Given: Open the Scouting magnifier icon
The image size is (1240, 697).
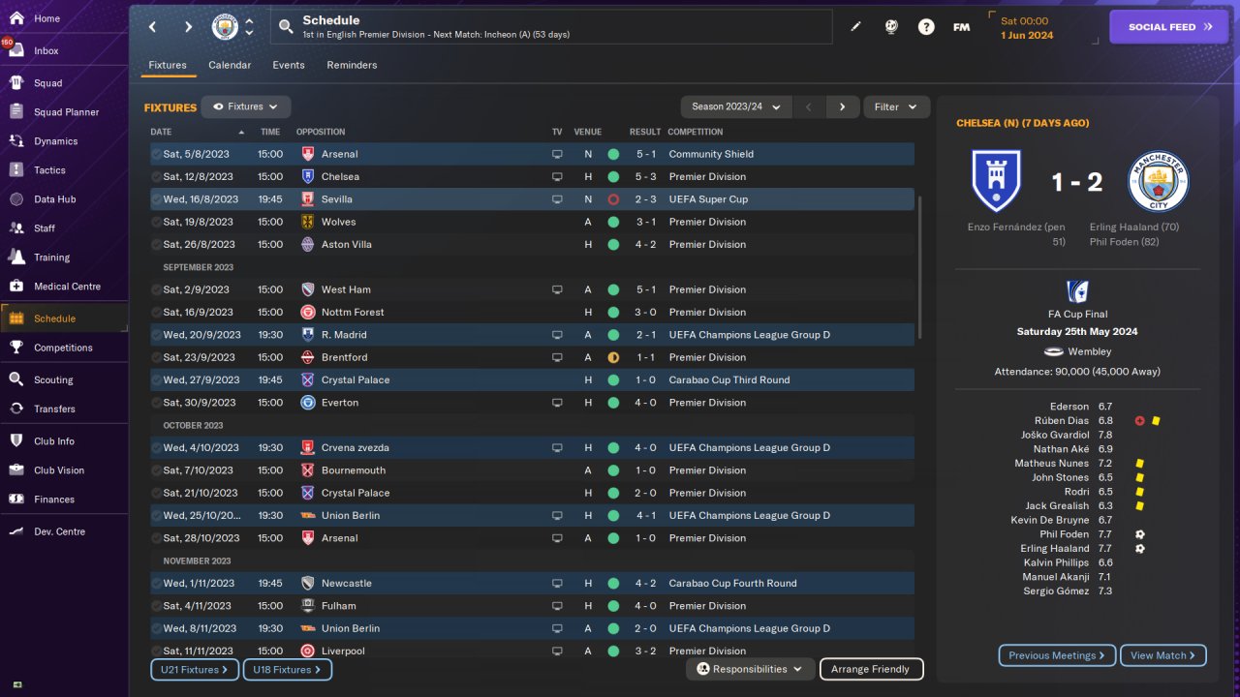Looking at the screenshot, I should pos(16,379).
